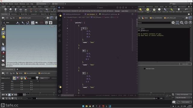This screenshot has width=193, height=108.
Task: Toggle the pin icon in the viewport path bar
Action: [48, 18]
